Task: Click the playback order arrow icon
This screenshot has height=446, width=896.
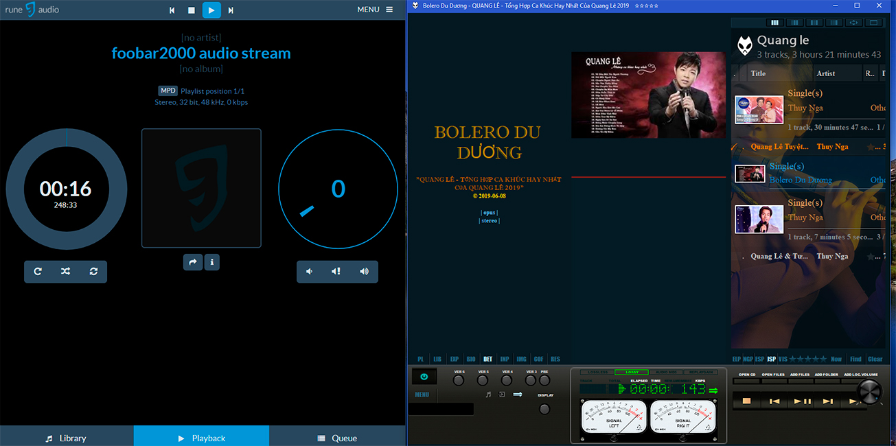Action: pyautogui.click(x=518, y=395)
